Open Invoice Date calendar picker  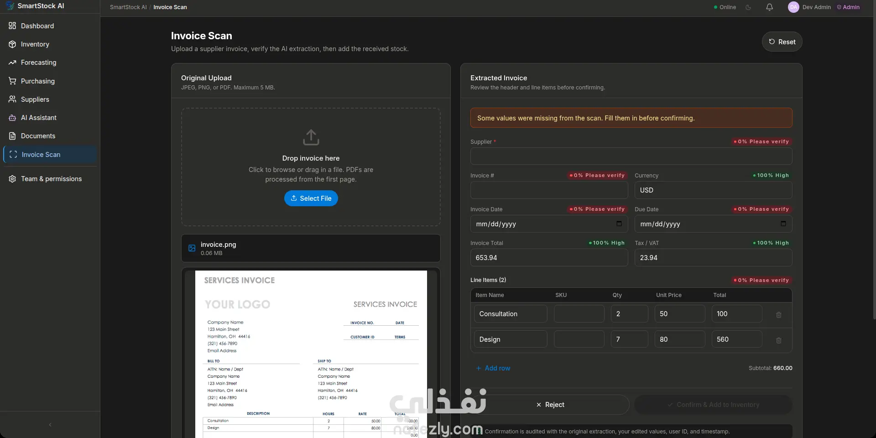click(x=619, y=224)
